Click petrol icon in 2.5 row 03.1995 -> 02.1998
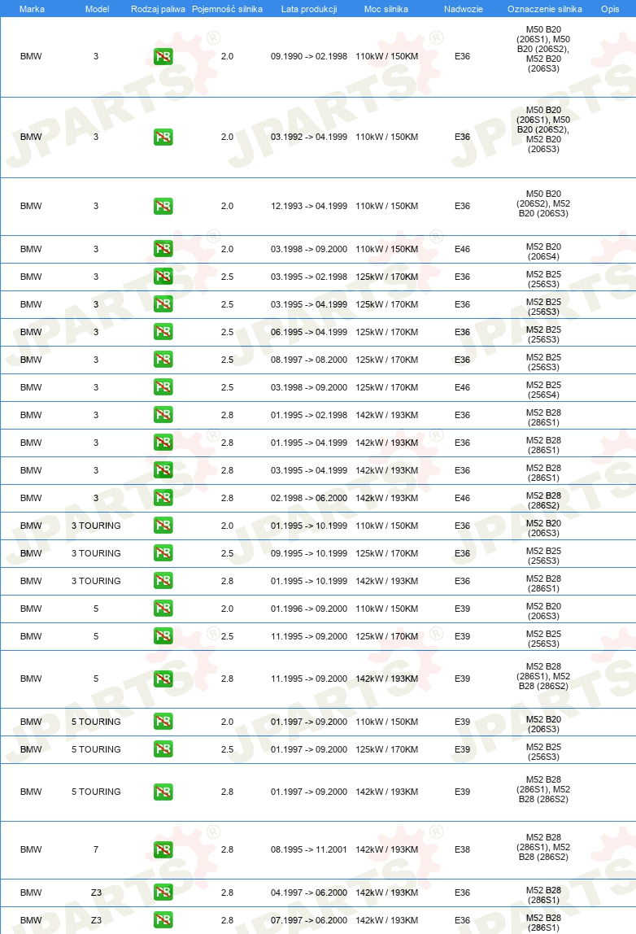Image resolution: width=636 pixels, height=934 pixels. click(x=163, y=277)
